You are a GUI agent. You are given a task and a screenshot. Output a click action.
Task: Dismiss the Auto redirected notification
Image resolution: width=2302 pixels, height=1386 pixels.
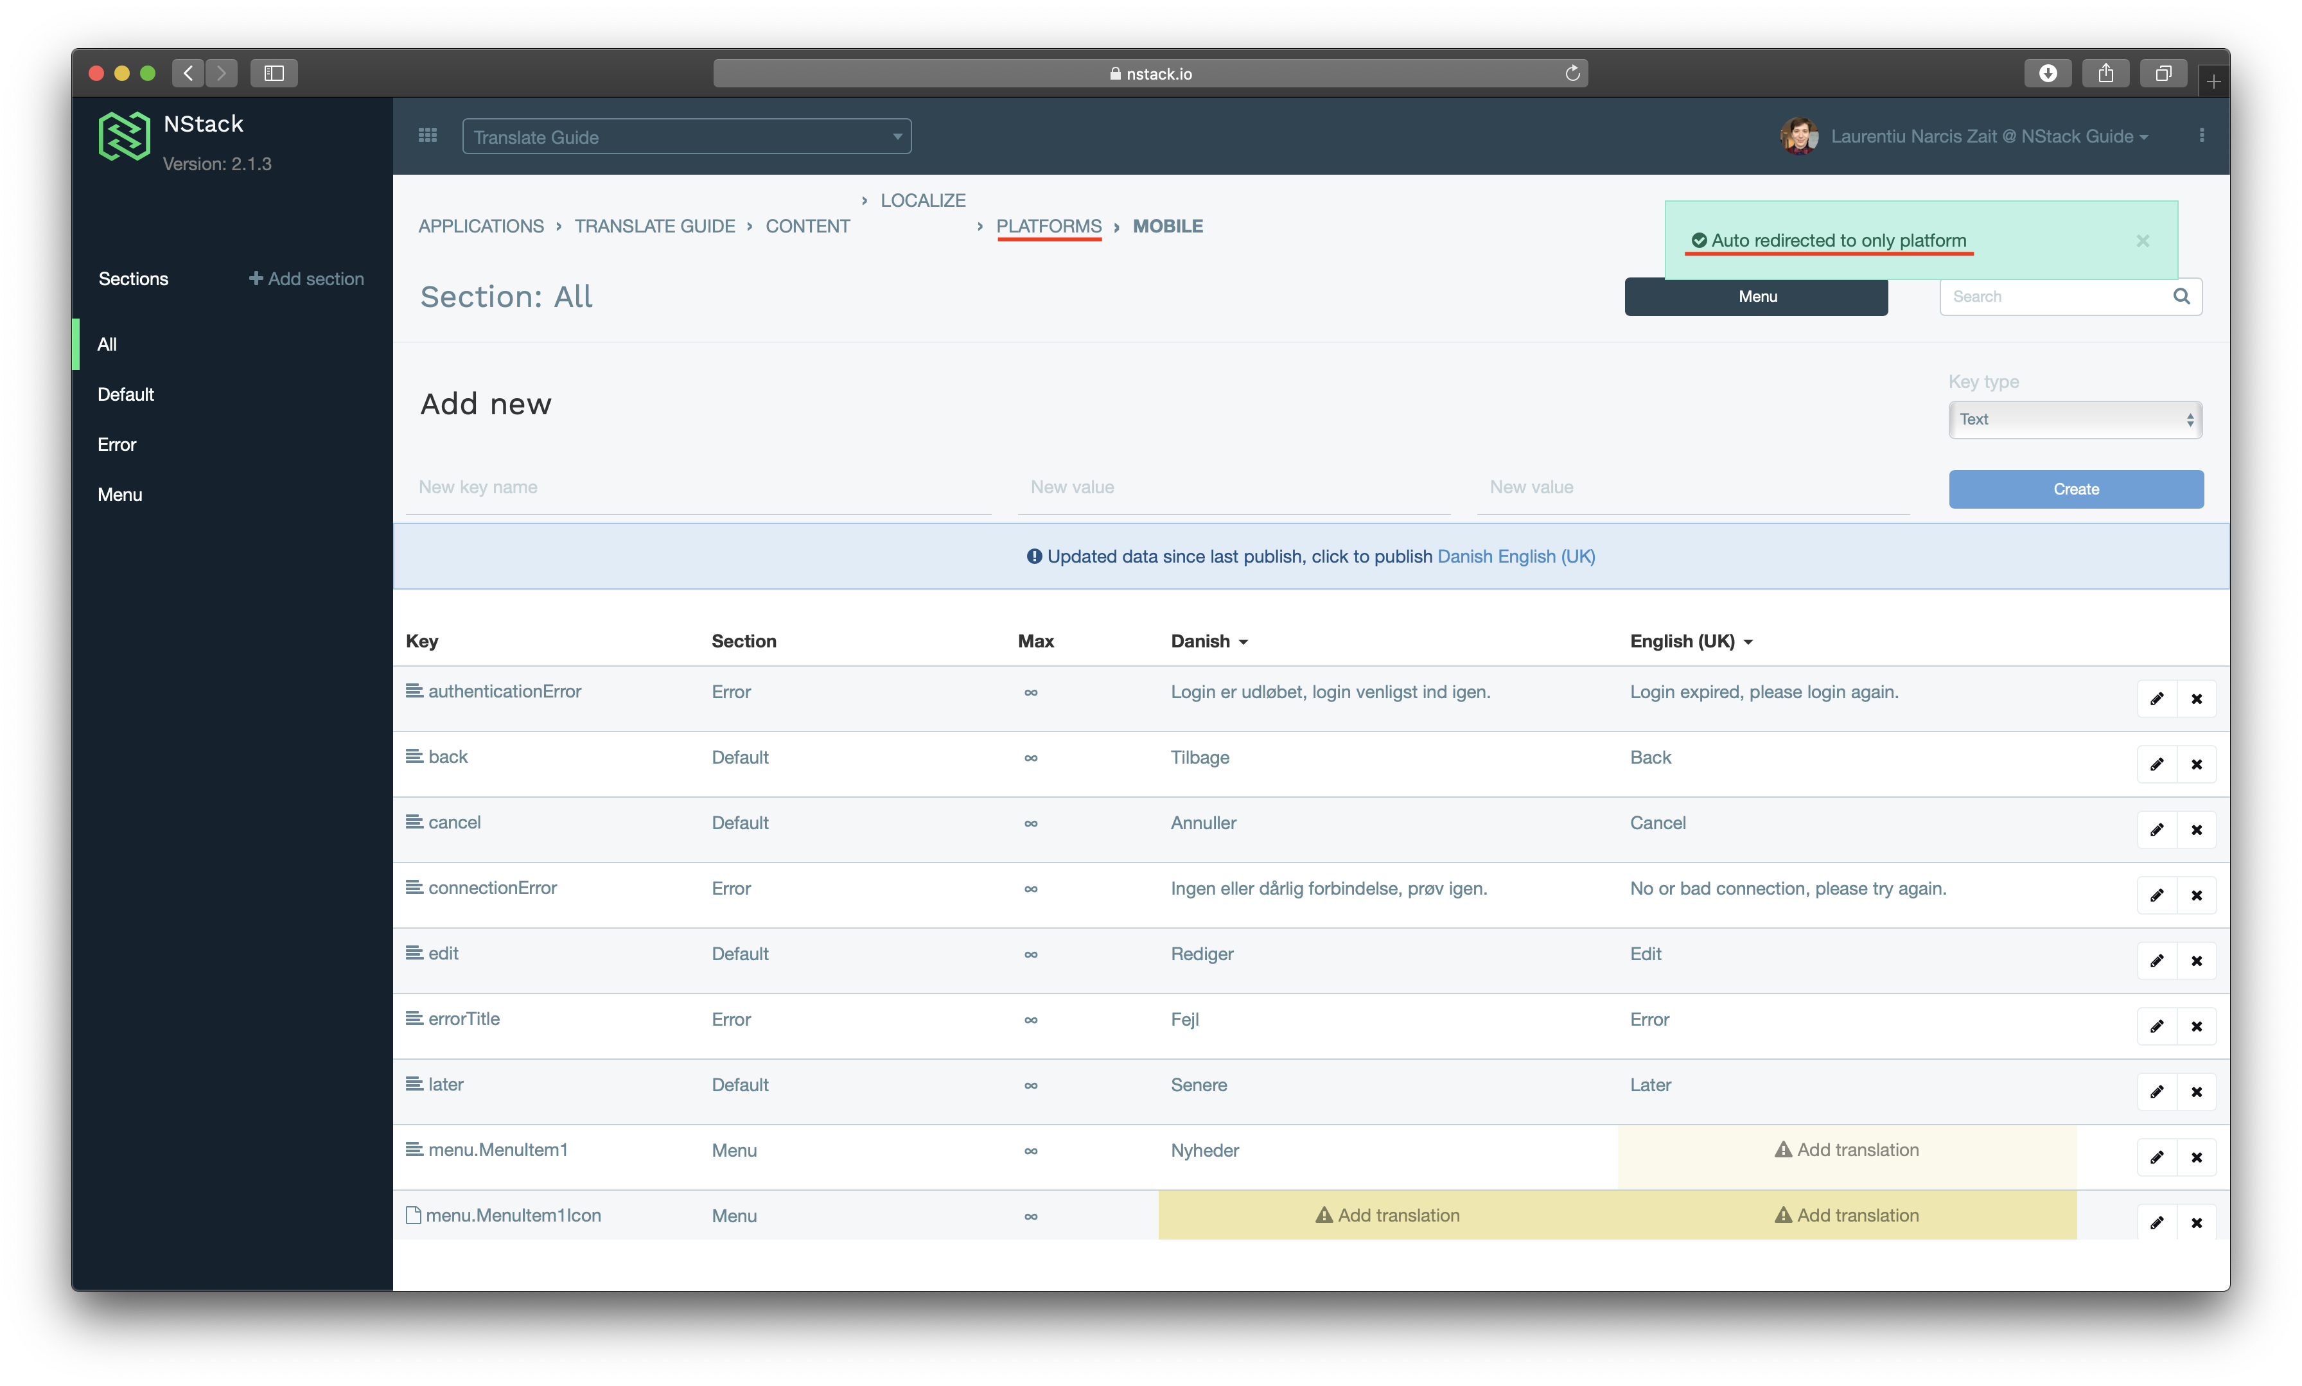[x=2142, y=241]
